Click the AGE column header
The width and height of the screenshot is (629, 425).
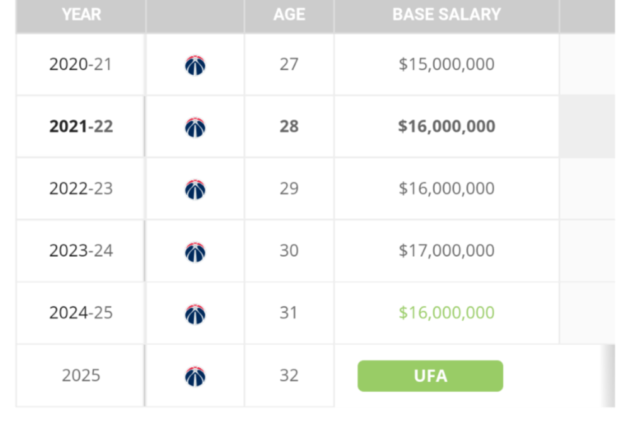click(289, 14)
